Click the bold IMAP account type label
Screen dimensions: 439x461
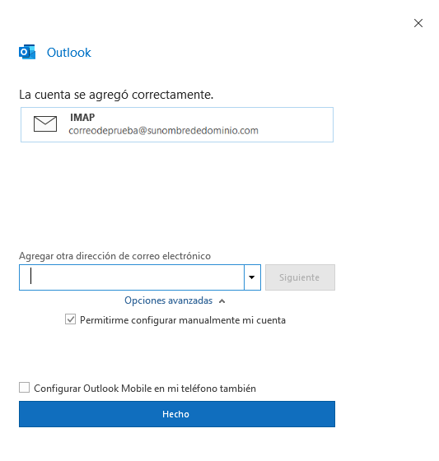(x=82, y=117)
